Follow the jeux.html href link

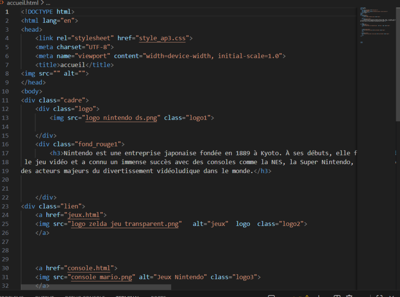pos(85,215)
